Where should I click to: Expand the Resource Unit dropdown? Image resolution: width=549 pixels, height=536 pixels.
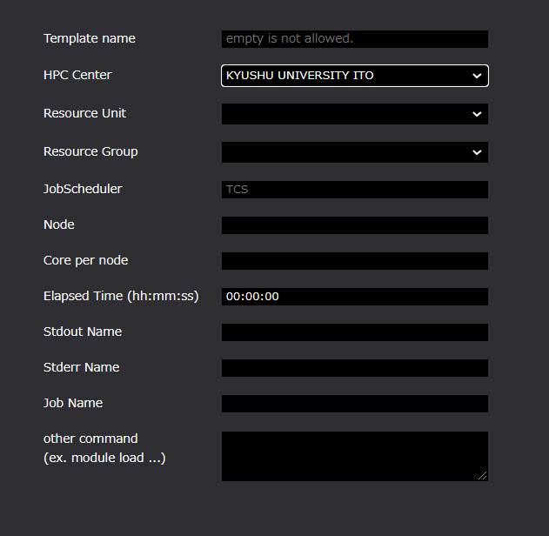tap(354, 114)
